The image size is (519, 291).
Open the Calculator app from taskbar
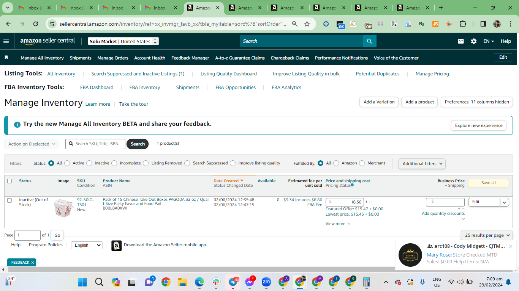[x=367, y=282]
